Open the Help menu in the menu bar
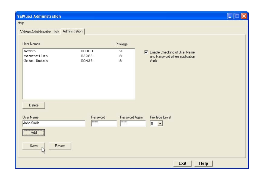 [21, 23]
